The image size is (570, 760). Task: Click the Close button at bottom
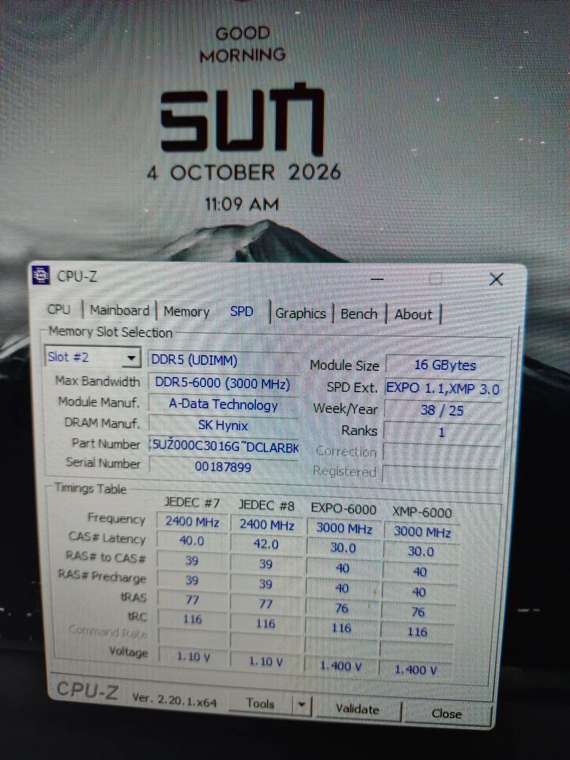(446, 714)
